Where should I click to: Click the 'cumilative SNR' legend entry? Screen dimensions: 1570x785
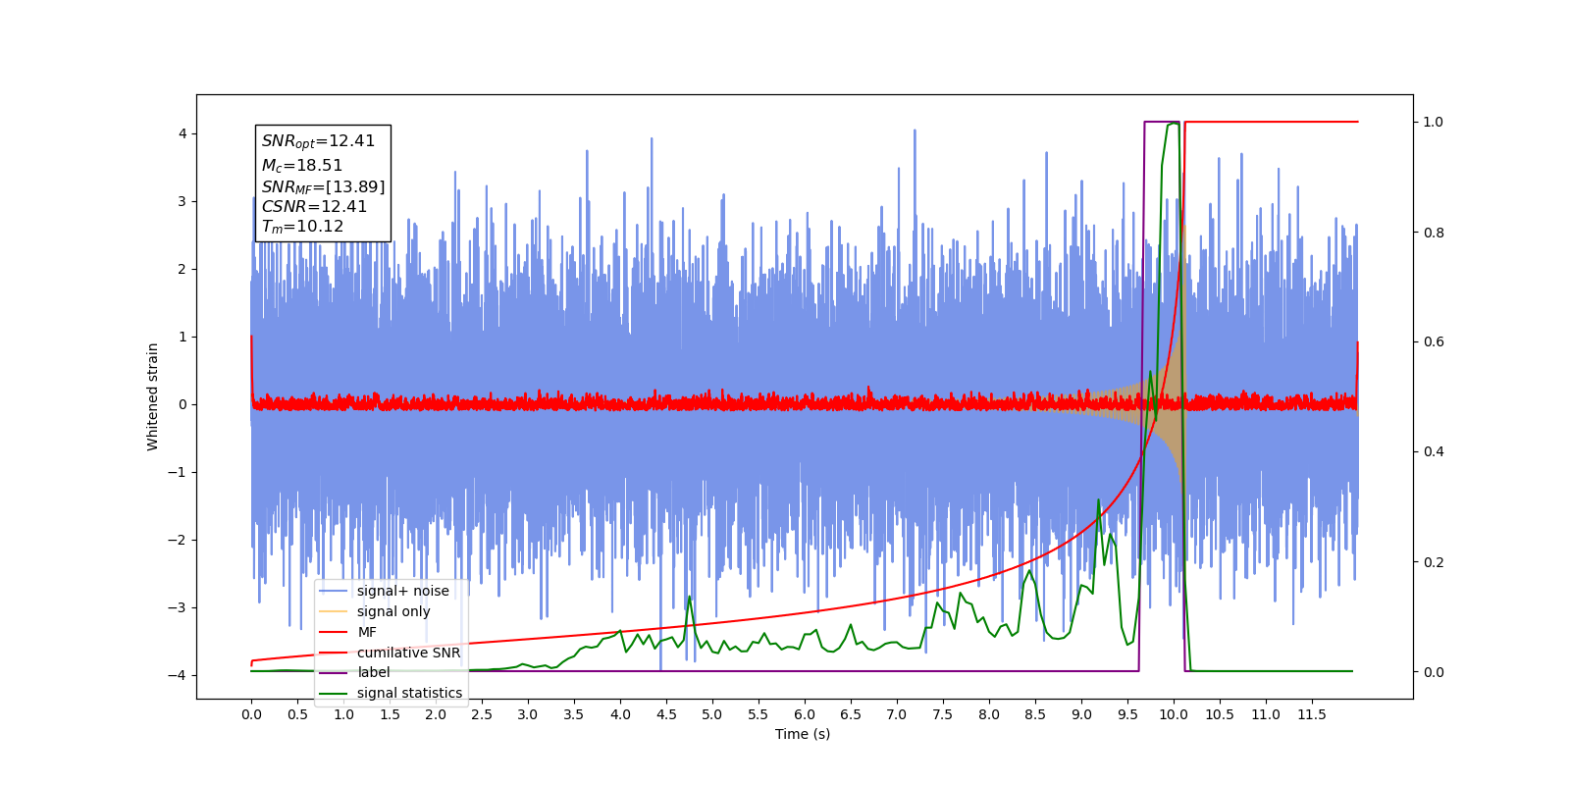click(x=391, y=653)
